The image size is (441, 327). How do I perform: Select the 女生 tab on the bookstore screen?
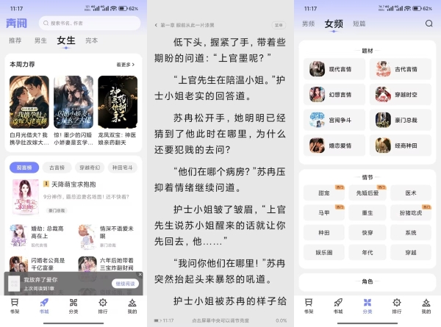pyautogui.click(x=66, y=40)
